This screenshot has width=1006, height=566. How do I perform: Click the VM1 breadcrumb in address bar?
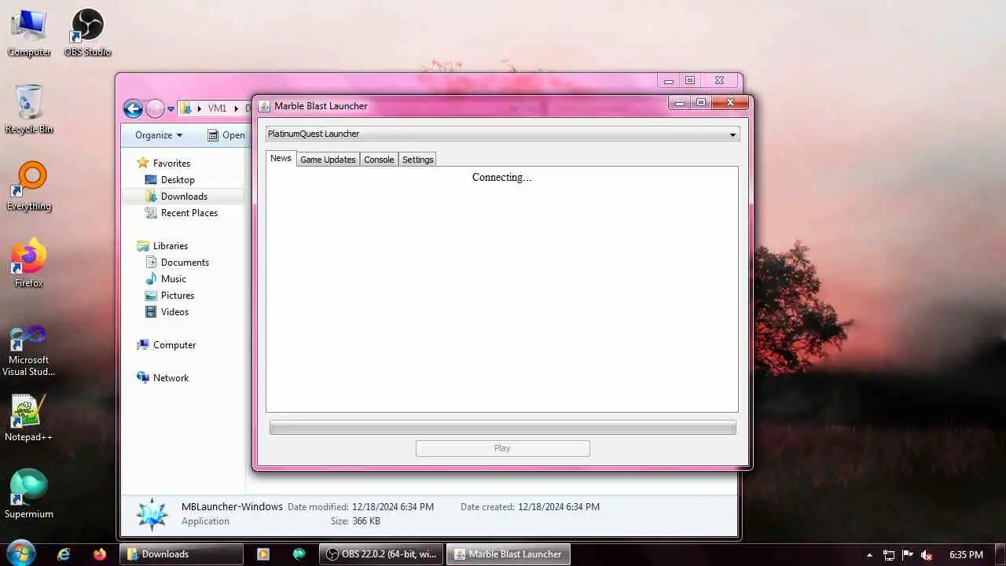217,108
